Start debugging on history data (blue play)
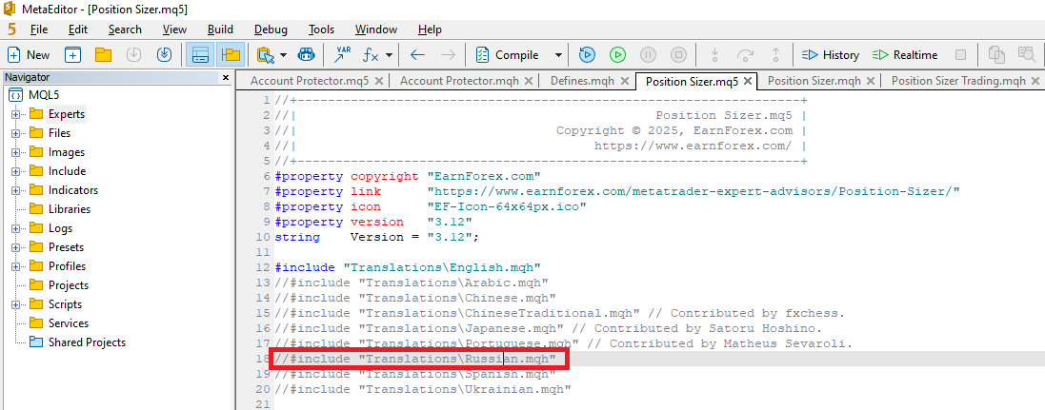This screenshot has width=1045, height=410. pos(587,54)
